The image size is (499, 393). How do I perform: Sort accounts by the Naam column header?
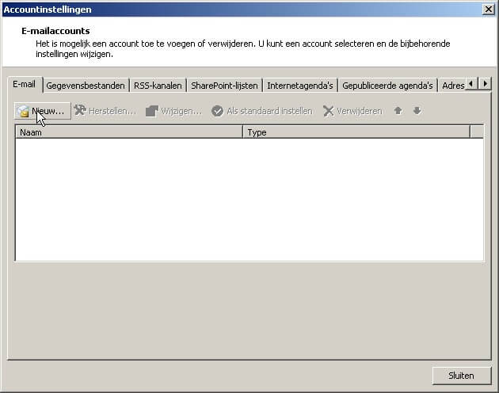point(129,132)
